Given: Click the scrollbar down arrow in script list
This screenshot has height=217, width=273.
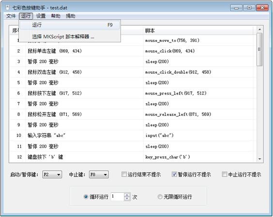Looking at the screenshot, I should tap(259, 159).
